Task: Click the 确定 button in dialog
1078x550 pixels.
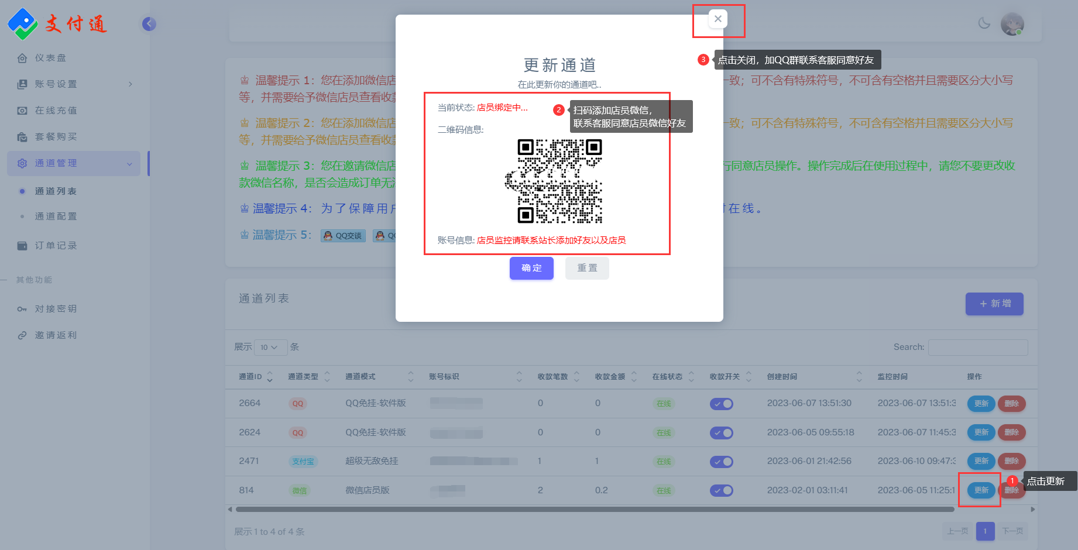Action: (531, 268)
